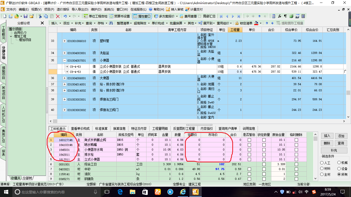This screenshot has height=197, width=351.
Task: Click the paragraph mark icon
Action: click(285, 16)
